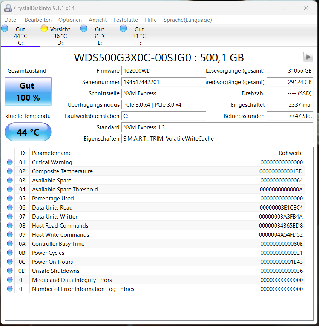Click the status orb of Percentage Used row

10,198
